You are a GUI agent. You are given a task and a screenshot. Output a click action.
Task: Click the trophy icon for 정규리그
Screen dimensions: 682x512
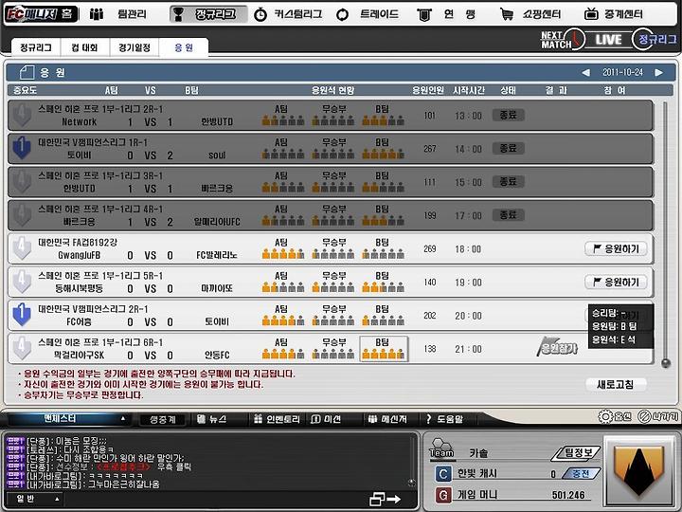pos(178,14)
